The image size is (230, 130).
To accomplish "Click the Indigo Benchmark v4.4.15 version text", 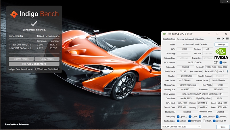I will point(34,69).
